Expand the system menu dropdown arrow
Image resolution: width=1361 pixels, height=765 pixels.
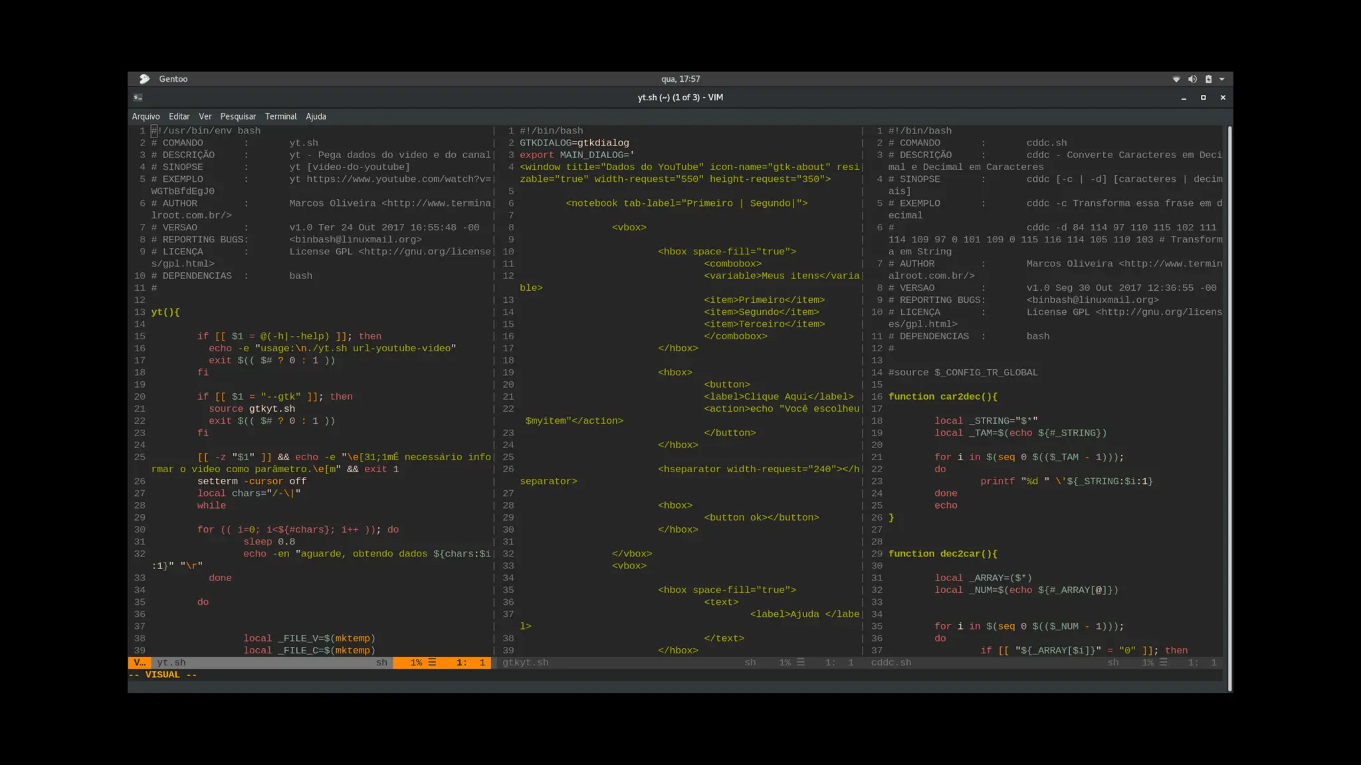[1222, 79]
